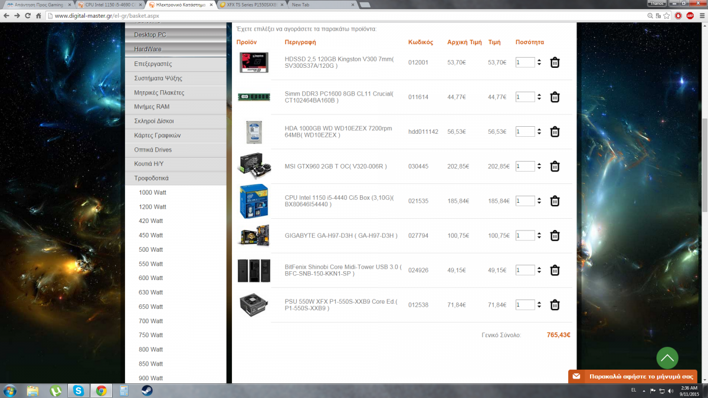Bookmark this page with the star
This screenshot has width=708, height=398.
[x=667, y=15]
